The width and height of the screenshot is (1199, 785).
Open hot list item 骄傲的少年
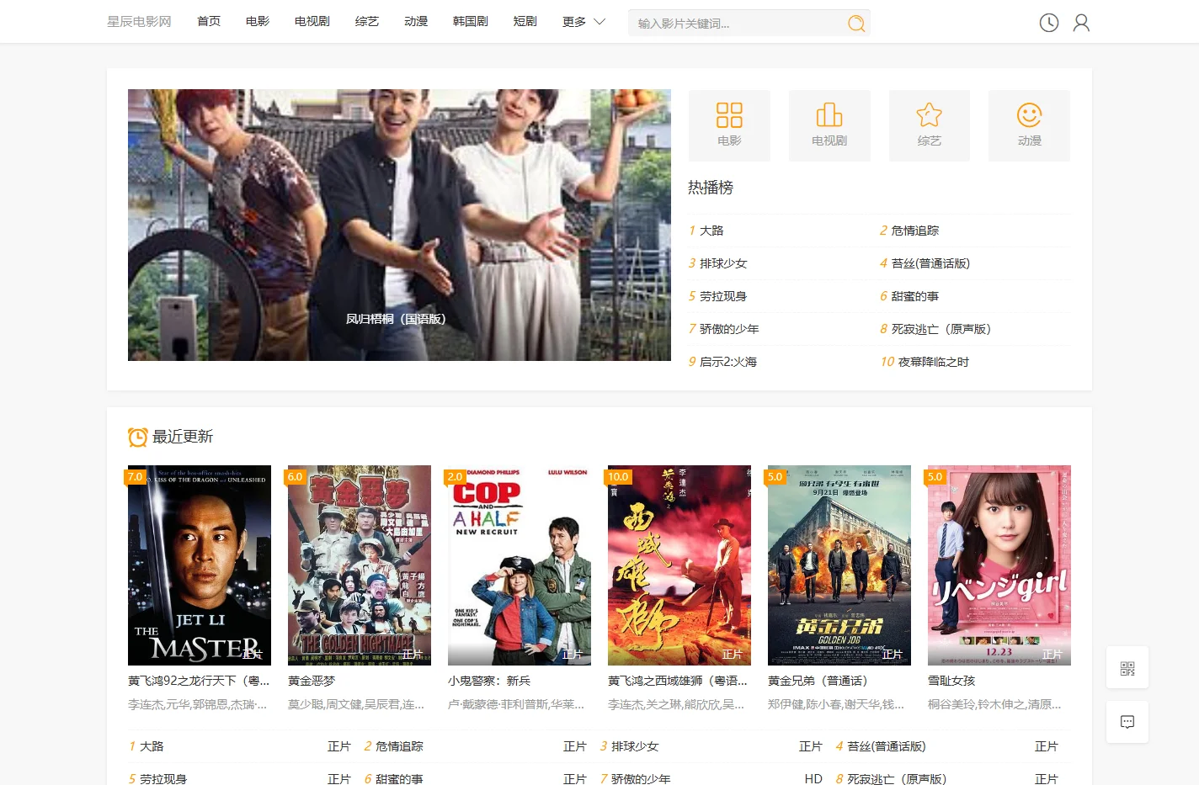tap(729, 329)
